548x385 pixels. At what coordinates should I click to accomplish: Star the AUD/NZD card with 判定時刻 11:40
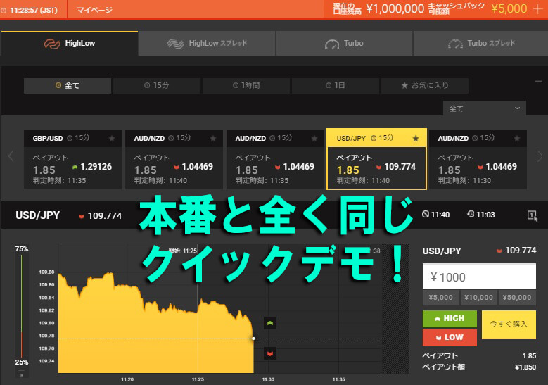click(x=213, y=139)
